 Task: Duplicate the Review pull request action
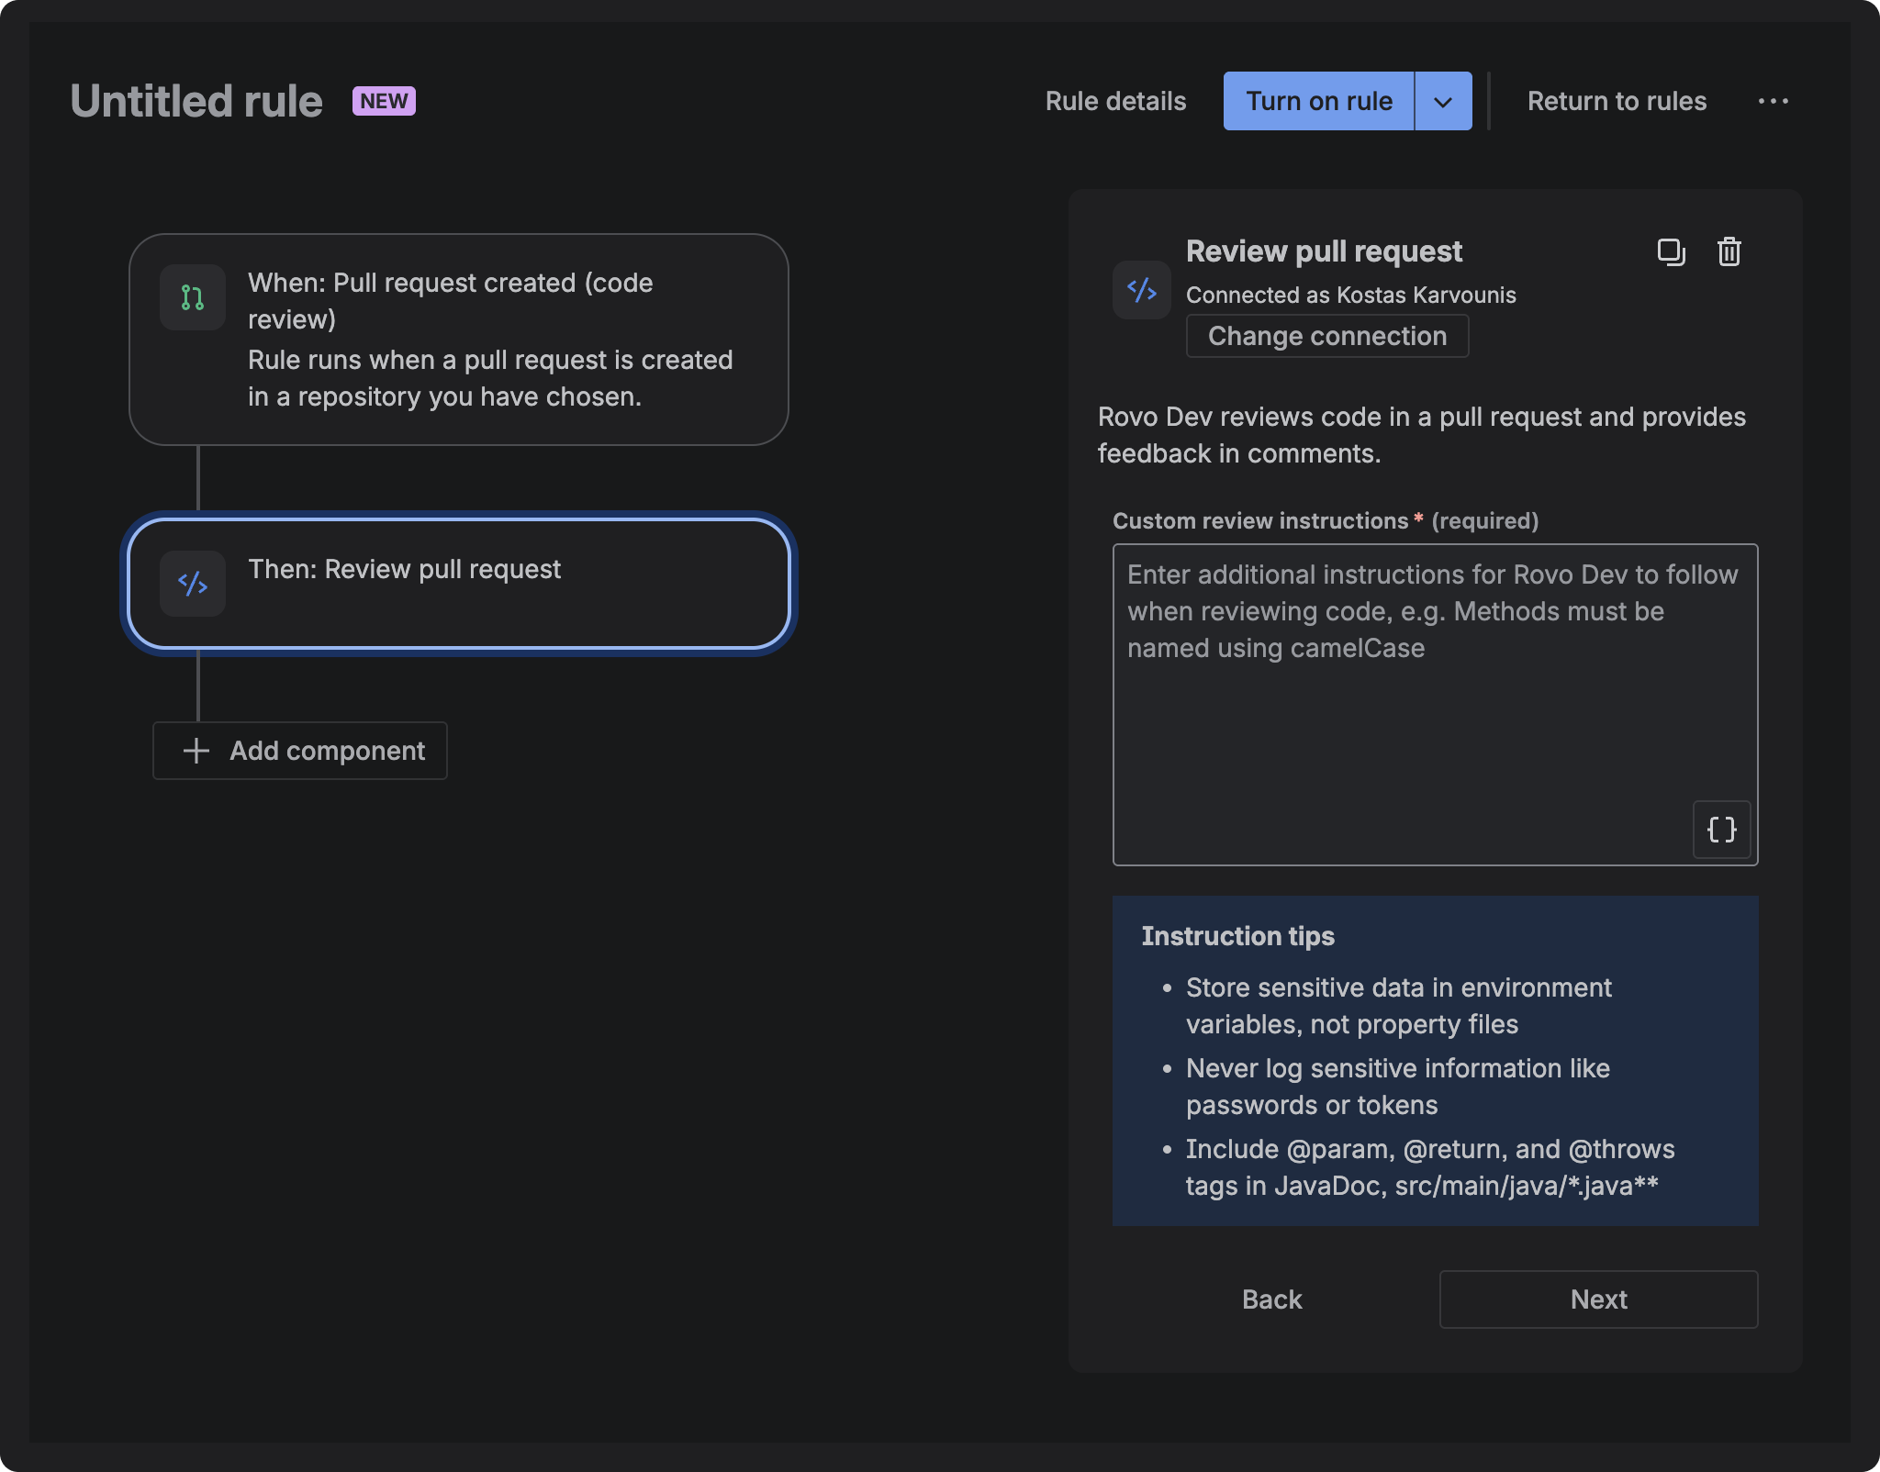click(1672, 251)
